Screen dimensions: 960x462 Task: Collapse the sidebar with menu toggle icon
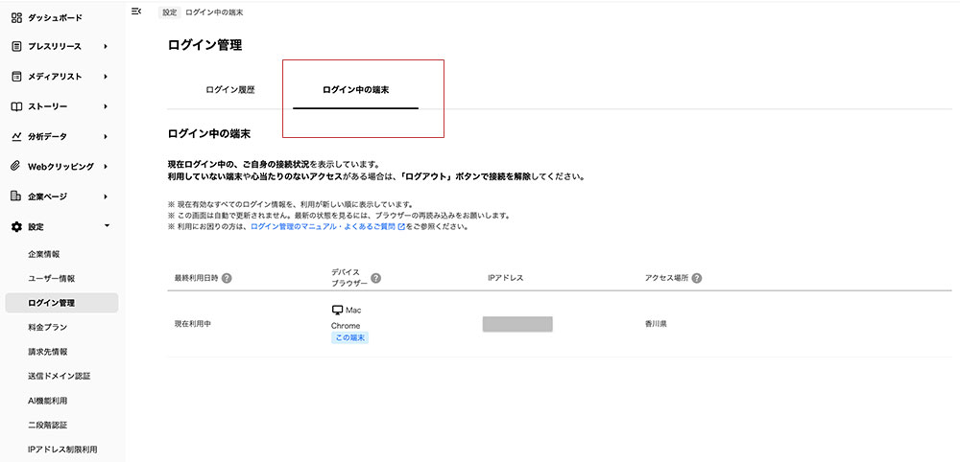pyautogui.click(x=136, y=11)
